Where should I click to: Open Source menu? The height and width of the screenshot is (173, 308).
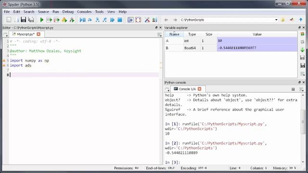coord(43,12)
